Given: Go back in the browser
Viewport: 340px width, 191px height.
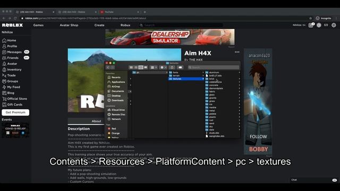Looking at the screenshot, I should [4, 19].
